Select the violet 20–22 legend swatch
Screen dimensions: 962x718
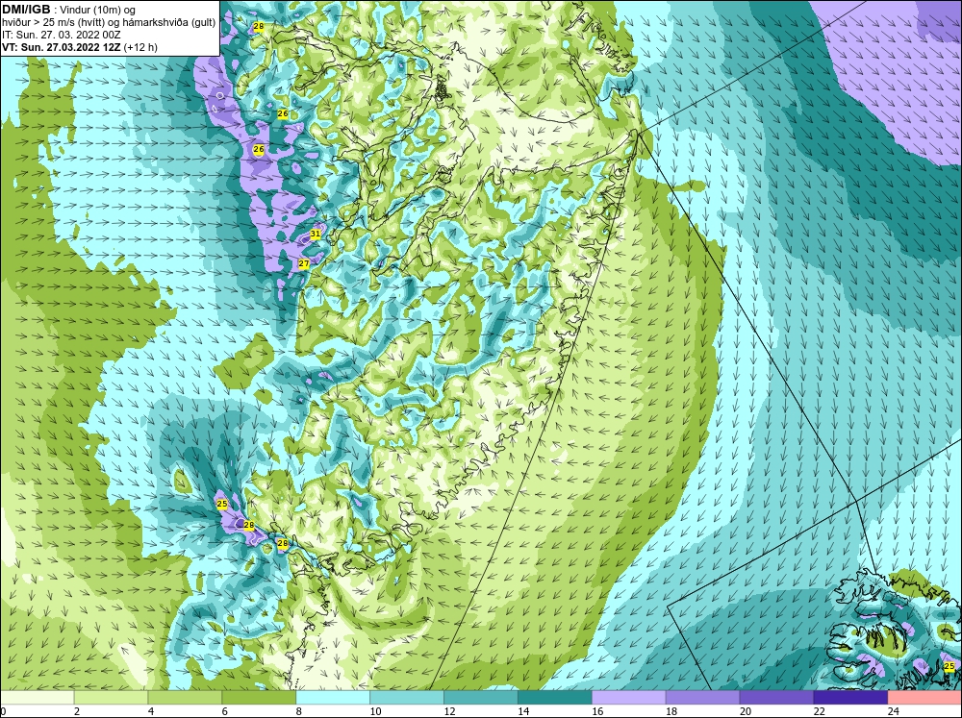(776, 698)
